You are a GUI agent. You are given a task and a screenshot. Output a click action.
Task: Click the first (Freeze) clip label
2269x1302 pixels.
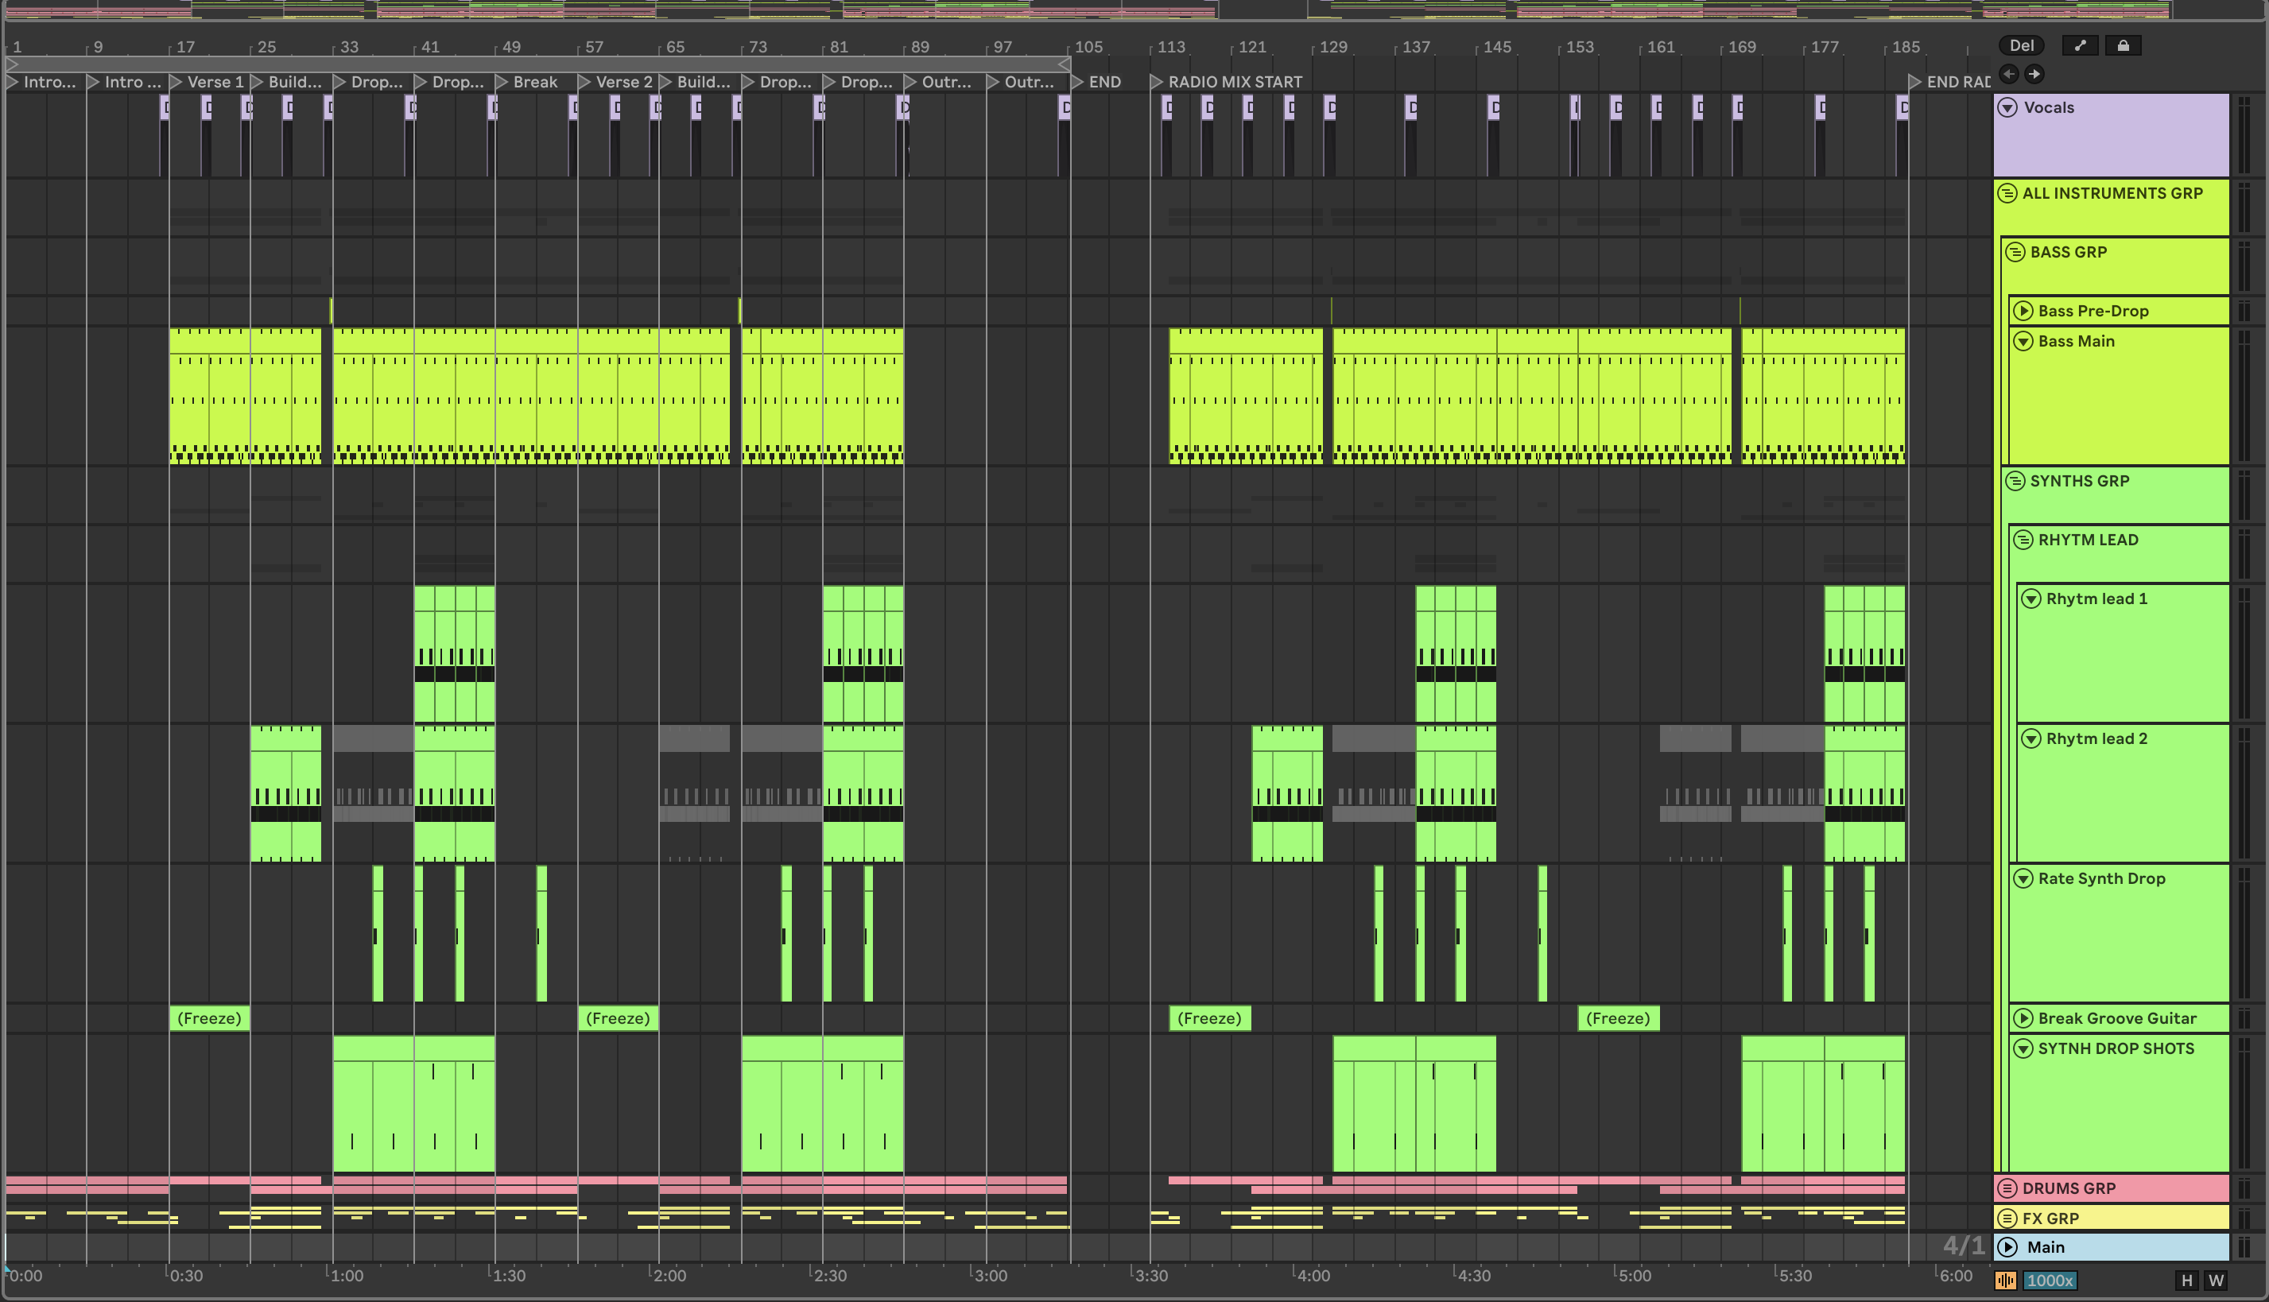coord(209,1017)
